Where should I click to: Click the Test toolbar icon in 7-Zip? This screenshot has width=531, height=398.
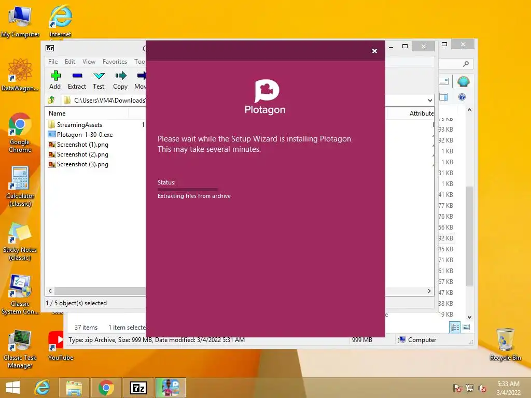99,80
